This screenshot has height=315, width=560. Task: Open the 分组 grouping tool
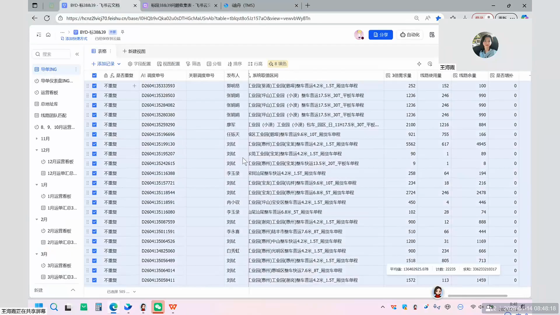214,64
